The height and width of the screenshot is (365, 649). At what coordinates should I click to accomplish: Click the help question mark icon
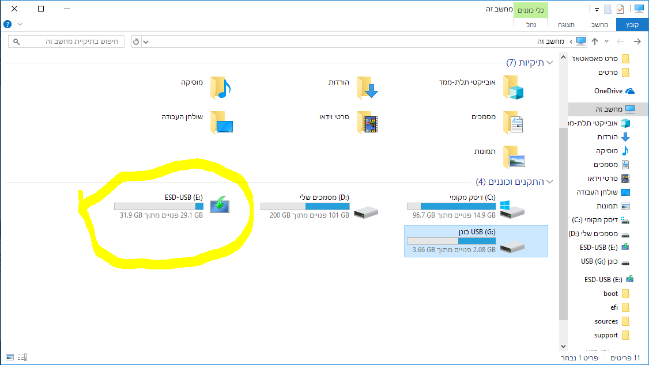coord(7,24)
